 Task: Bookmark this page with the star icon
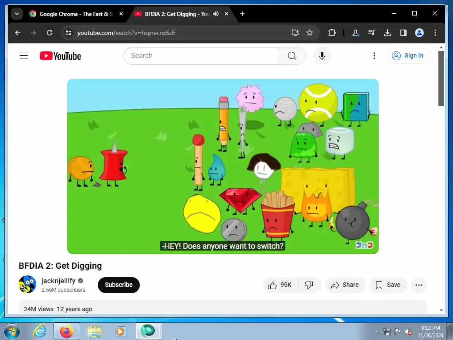click(x=310, y=33)
